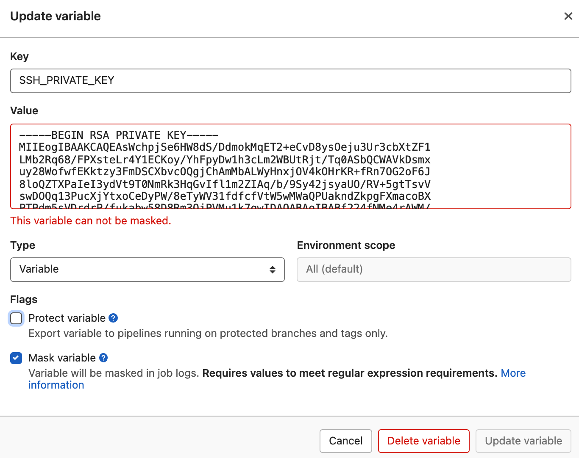The width and height of the screenshot is (579, 458).
Task: Disable the Mask variable checkbox
Action: pyautogui.click(x=16, y=358)
